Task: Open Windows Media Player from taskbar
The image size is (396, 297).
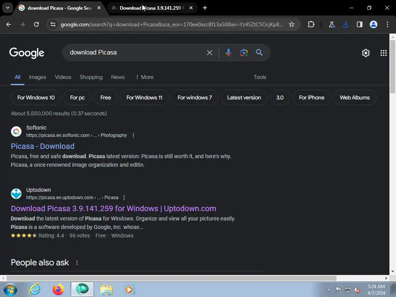Action: pyautogui.click(x=130, y=289)
